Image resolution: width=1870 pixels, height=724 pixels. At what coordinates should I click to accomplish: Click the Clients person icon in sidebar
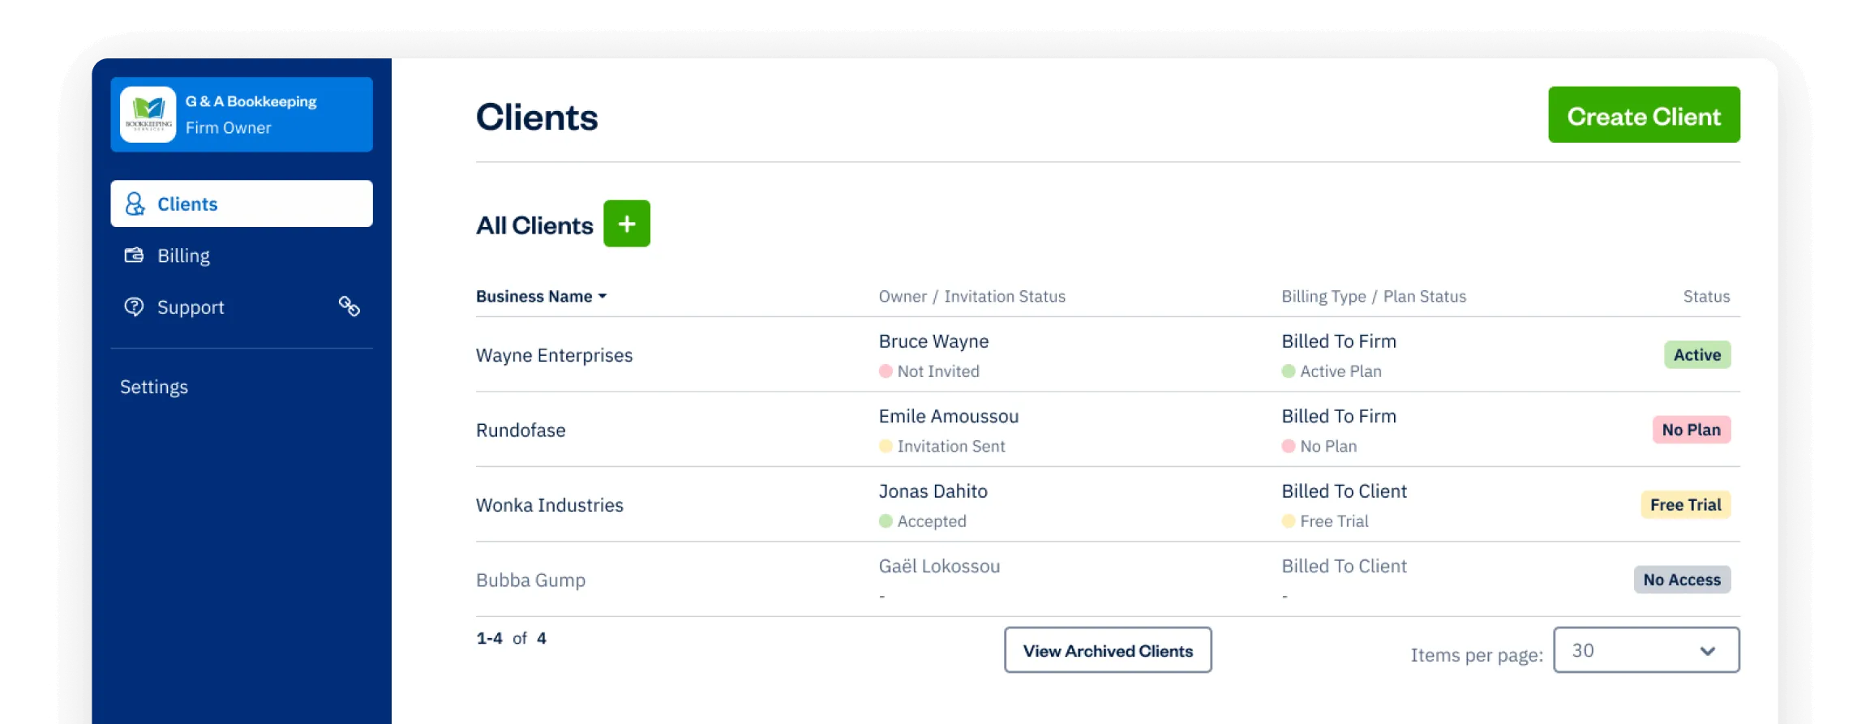135,203
